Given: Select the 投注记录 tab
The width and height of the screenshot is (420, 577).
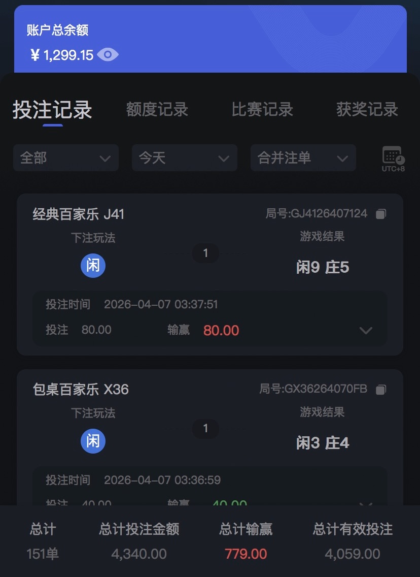Looking at the screenshot, I should coord(52,110).
